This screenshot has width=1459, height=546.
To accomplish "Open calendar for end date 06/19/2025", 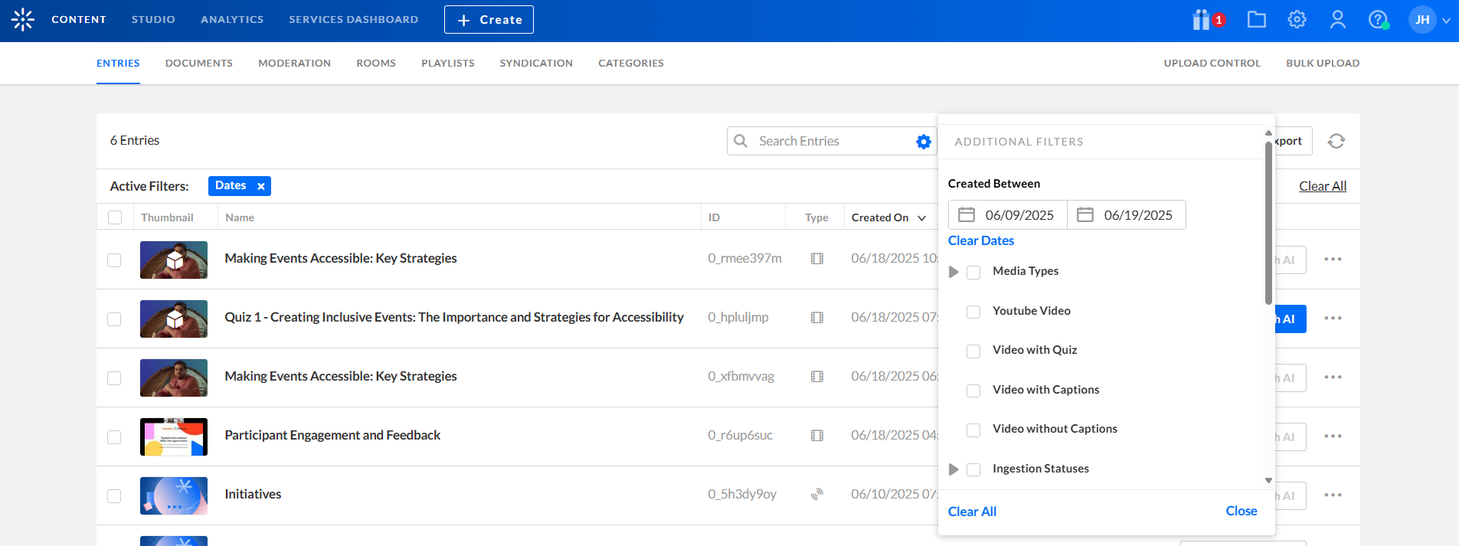I will 1085,214.
